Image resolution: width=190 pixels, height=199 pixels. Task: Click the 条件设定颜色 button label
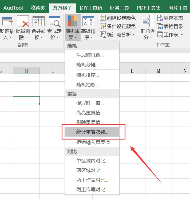click(121, 26)
